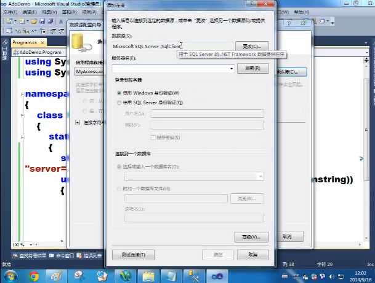Viewport: 375px width, 283px height.
Task: Click the notepad-style taskbar icon
Action: pos(171,277)
